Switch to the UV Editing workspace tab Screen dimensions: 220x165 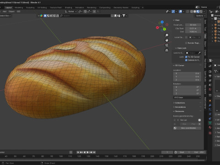click(42, 7)
